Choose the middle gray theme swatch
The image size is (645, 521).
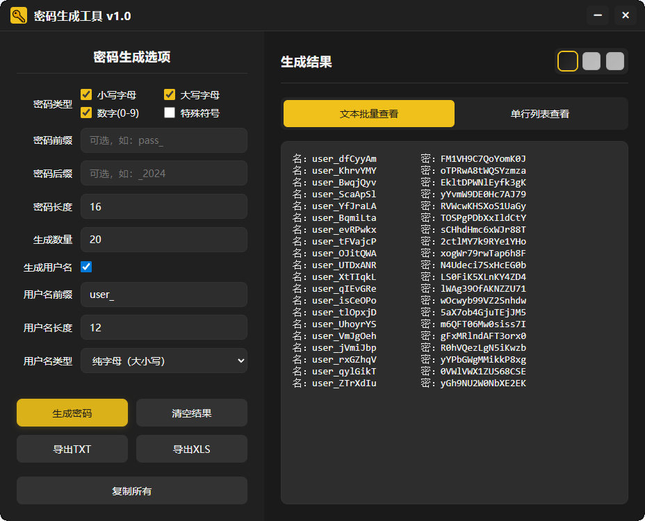[x=591, y=61]
